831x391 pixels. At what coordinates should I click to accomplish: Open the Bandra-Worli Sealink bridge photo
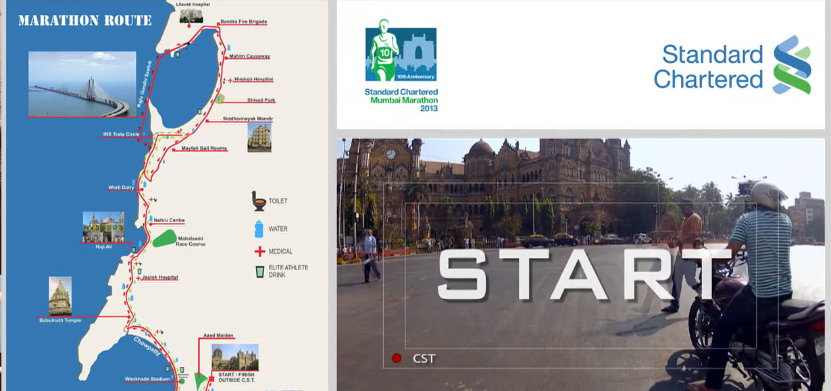click(x=82, y=84)
